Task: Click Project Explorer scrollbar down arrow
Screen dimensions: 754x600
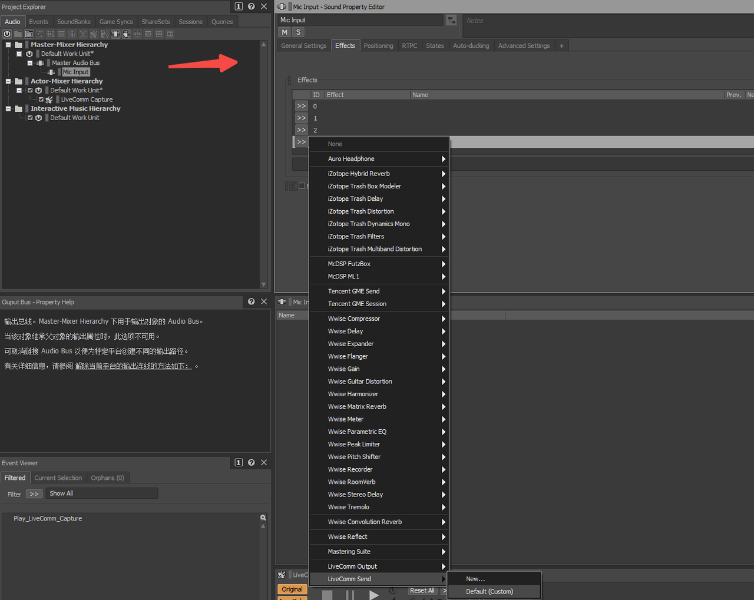Action: pyautogui.click(x=263, y=285)
